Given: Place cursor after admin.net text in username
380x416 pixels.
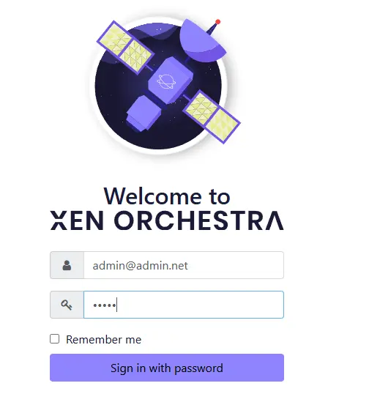Looking at the screenshot, I should [189, 266].
